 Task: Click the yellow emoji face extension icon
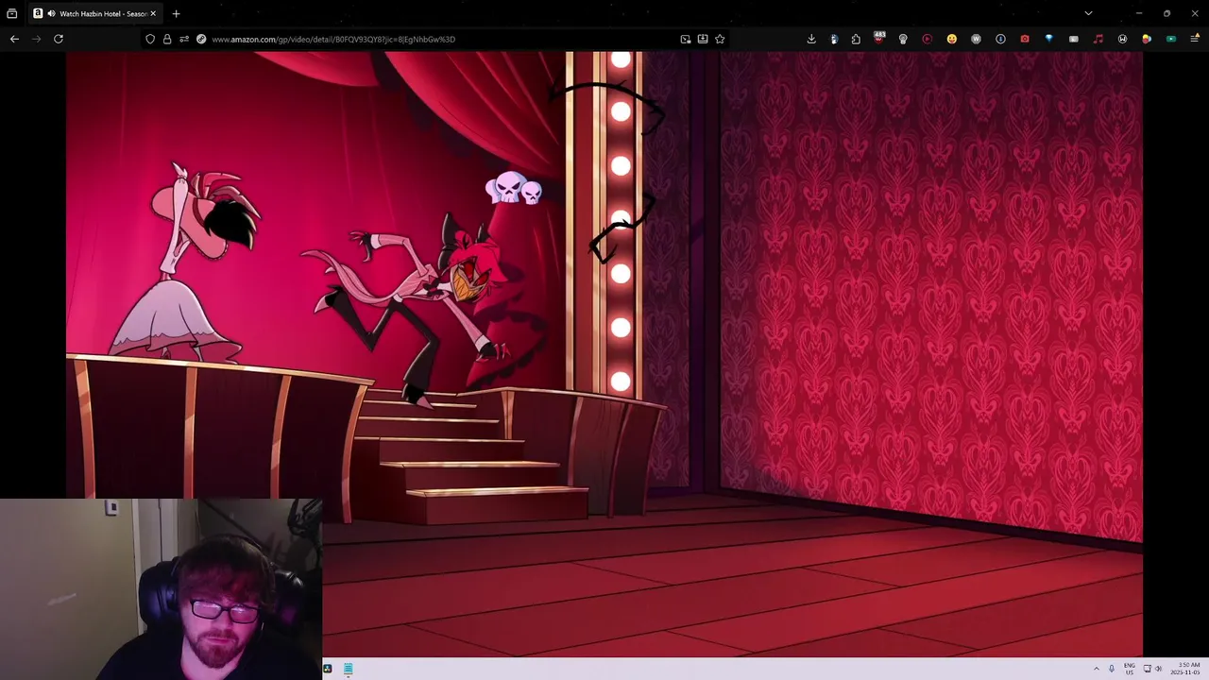(951, 39)
